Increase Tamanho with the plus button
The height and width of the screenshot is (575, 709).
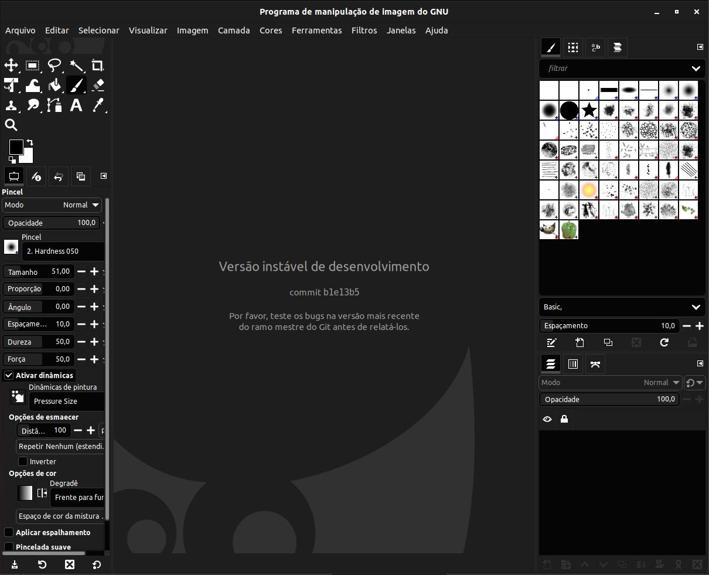point(94,271)
